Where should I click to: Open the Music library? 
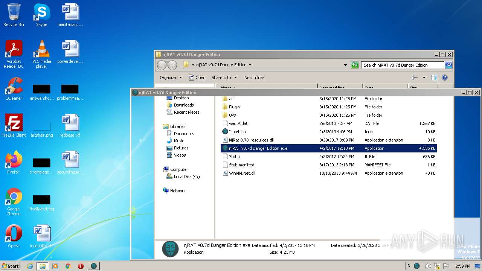coord(175,141)
